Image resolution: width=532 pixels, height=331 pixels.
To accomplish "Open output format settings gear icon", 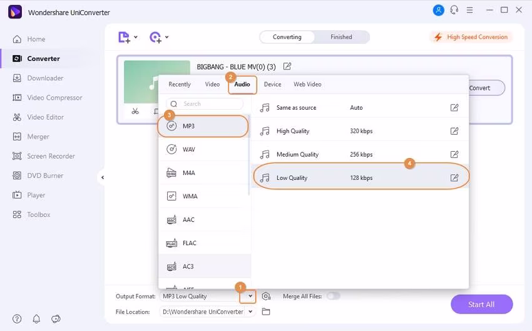I will click(x=267, y=297).
